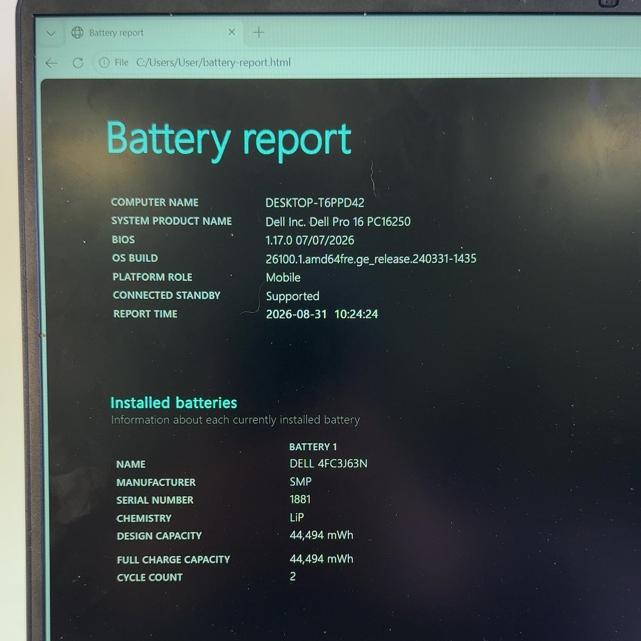This screenshot has height=641, width=641.
Task: Select full charge capacity 44,494 mWh value
Action: coord(322,558)
